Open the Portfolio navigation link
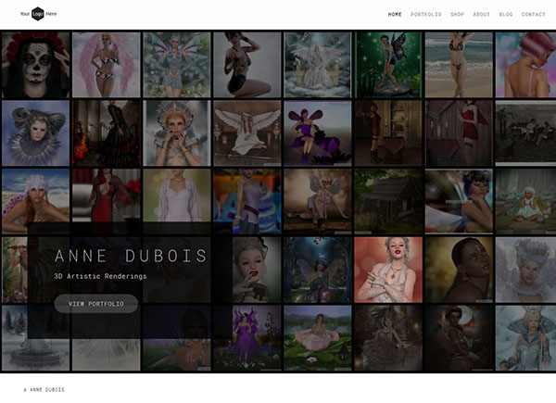 (x=425, y=15)
